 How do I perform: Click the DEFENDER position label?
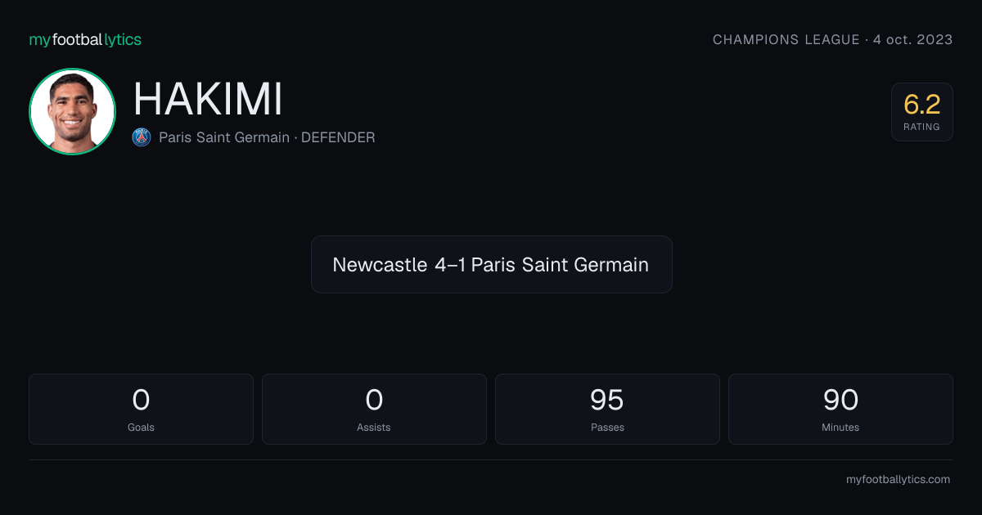338,137
